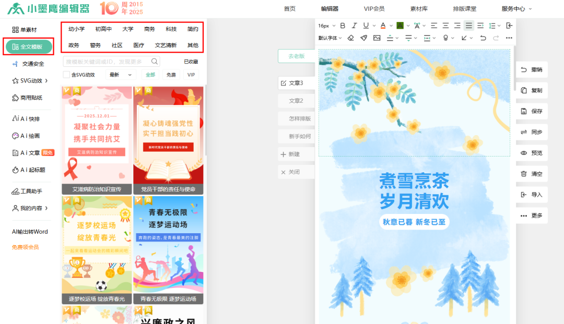Expand the 默认字体 font family dropdown
Image resolution: width=564 pixels, height=324 pixels.
point(330,38)
